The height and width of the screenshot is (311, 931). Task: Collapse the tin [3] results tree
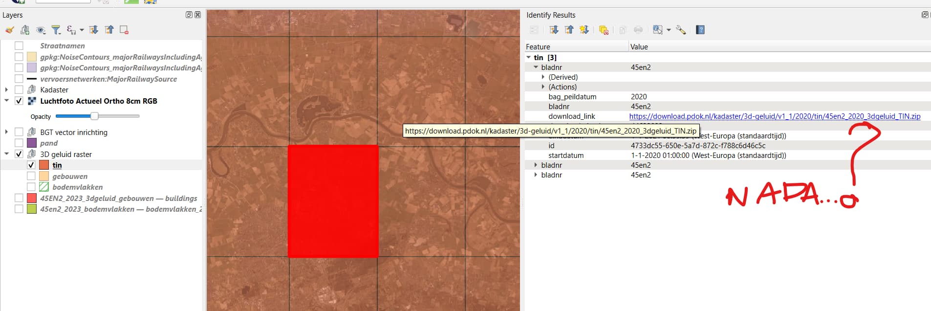coord(529,57)
